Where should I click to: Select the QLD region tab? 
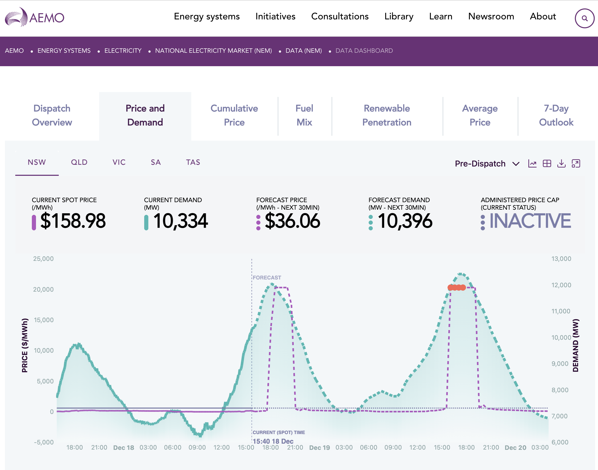click(79, 162)
